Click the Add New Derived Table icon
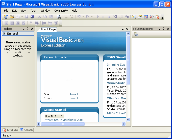The width and height of the screenshot is (172, 139). pyautogui.click(x=56, y=23)
